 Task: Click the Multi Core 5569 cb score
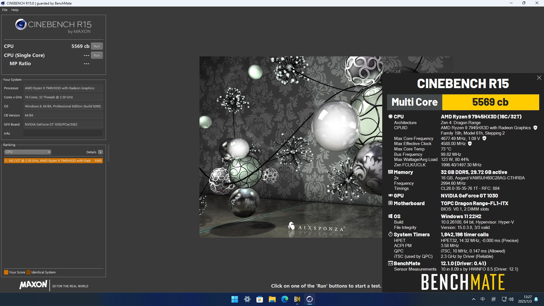point(490,102)
